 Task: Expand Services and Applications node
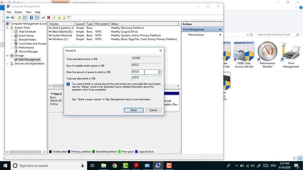[x=8, y=64]
